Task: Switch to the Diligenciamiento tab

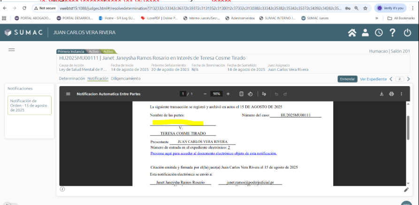Action: tap(126, 79)
